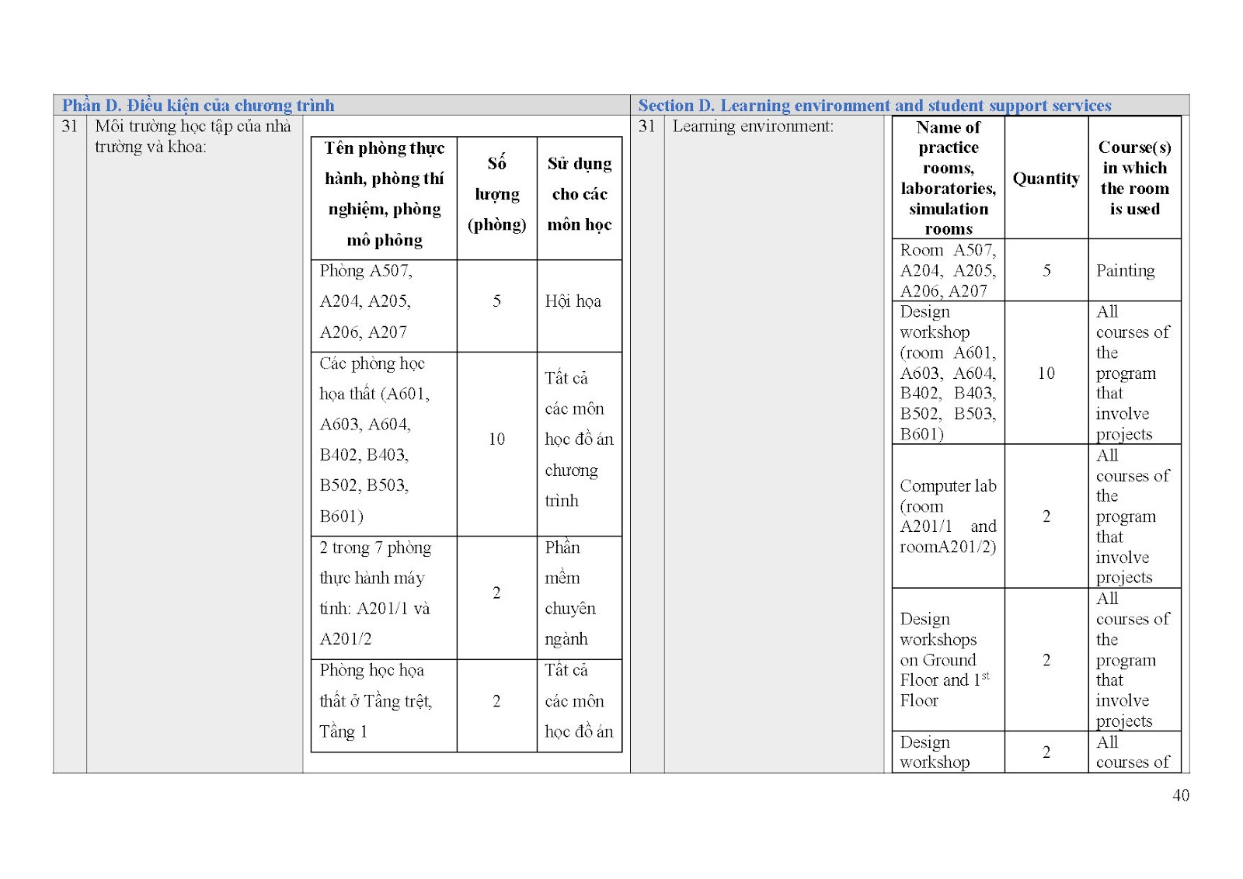Click the 'Môi trường học tập' row label
1243x879 pixels.
pos(193,136)
